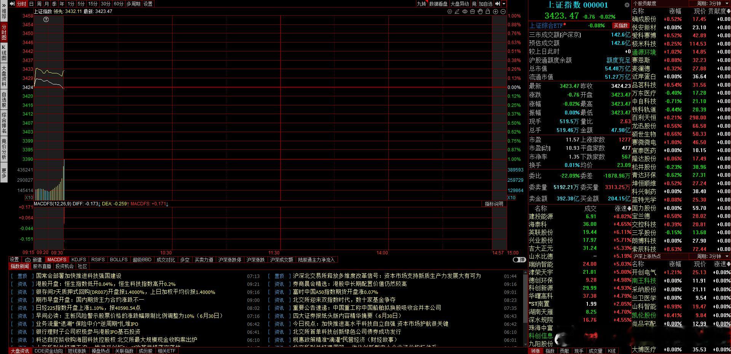Select the 5分 period tab
This screenshot has height=354, width=731.
coord(81,4)
